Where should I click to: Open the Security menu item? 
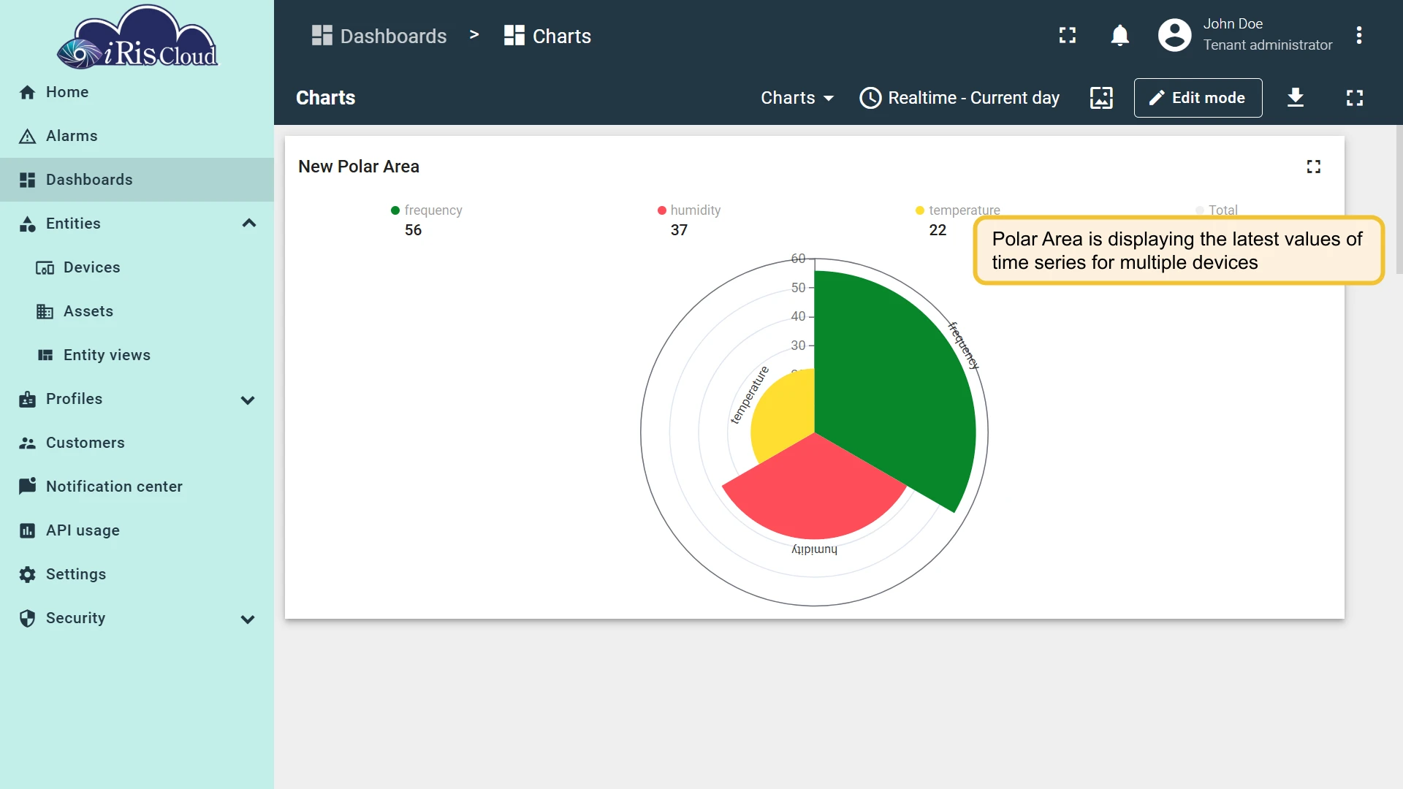137,618
